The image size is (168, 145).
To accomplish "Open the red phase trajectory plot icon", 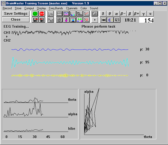I will 86,20.
